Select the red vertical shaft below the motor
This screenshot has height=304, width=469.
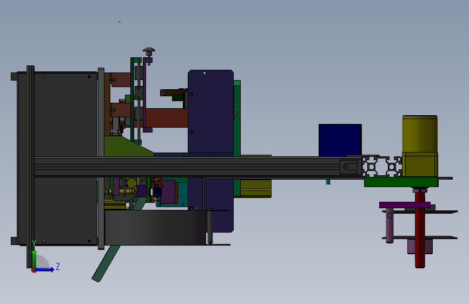pyautogui.click(x=420, y=230)
